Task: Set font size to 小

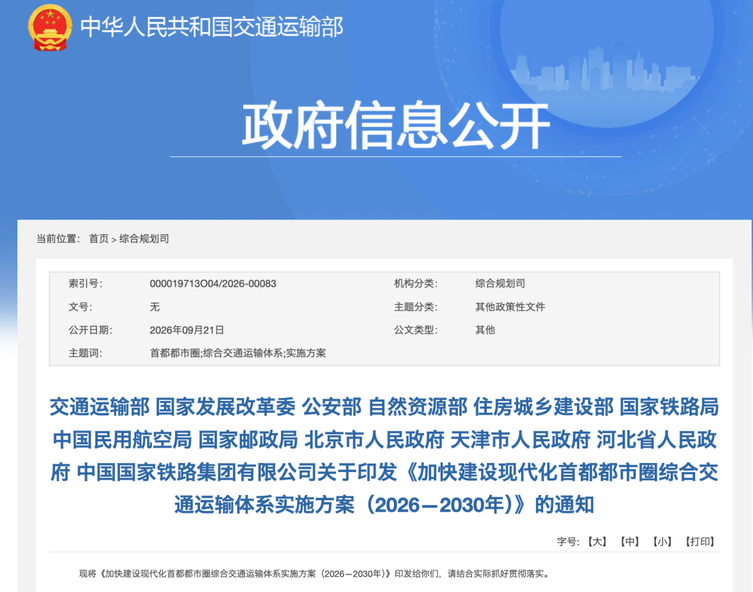Action: (662, 542)
